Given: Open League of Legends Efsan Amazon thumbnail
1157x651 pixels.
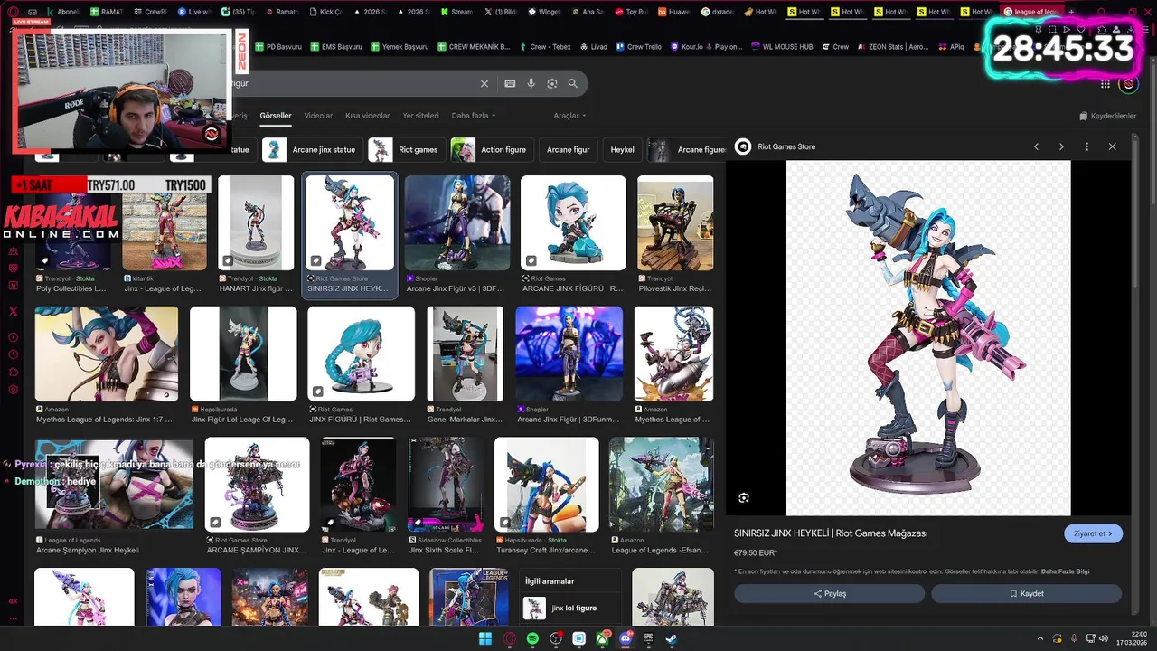Looking at the screenshot, I should pos(662,485).
